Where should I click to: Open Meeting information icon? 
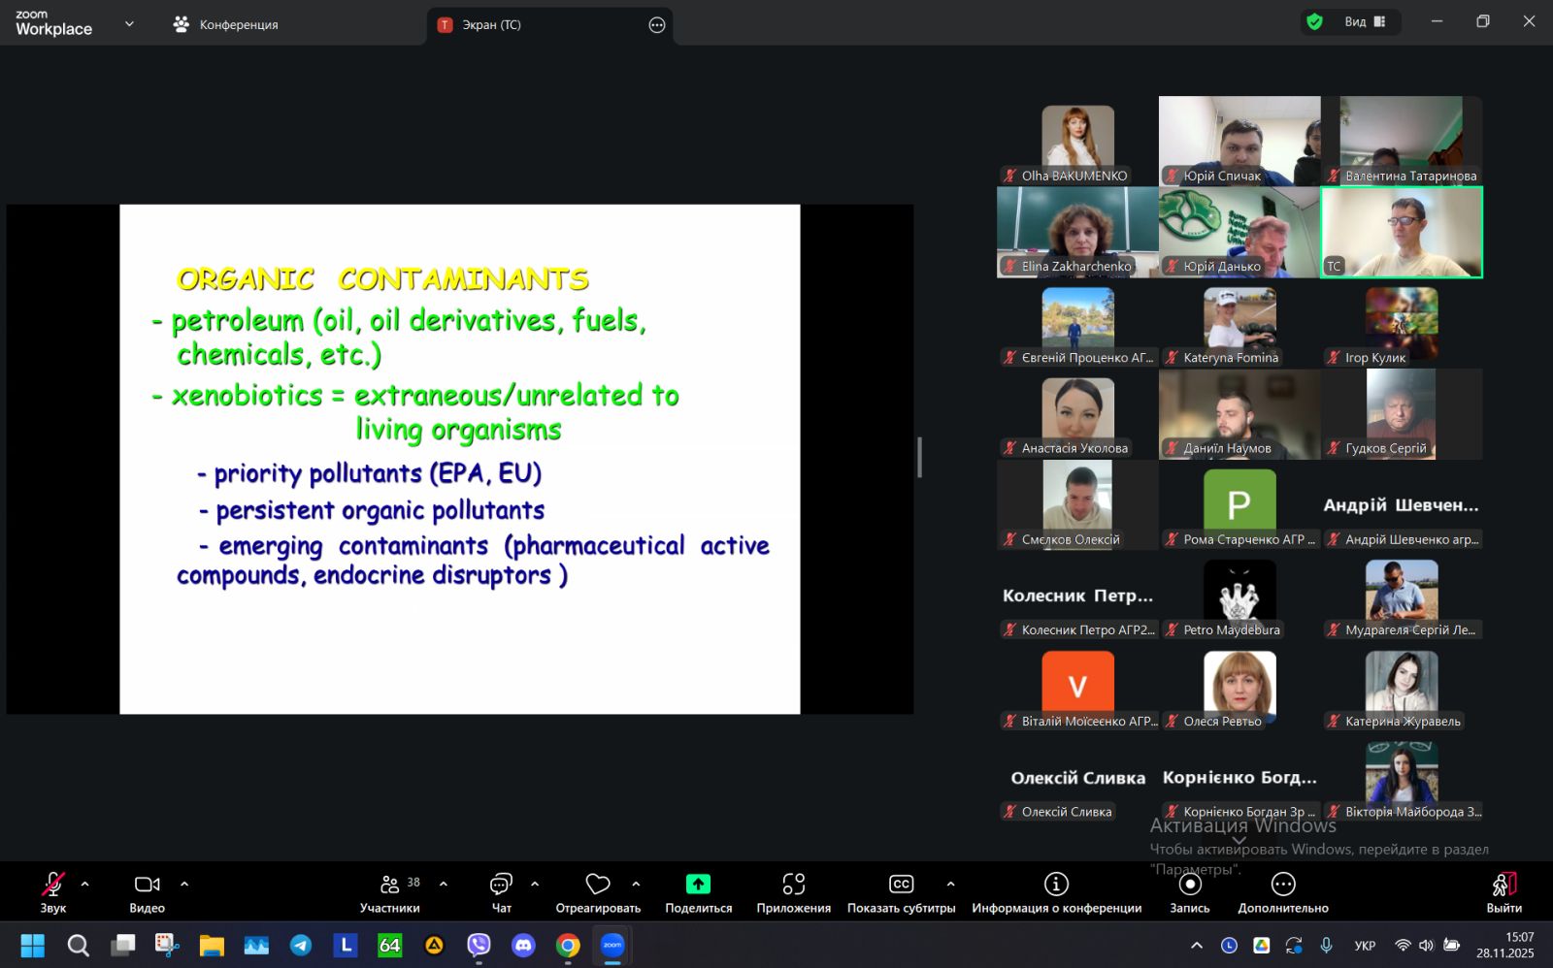pos(1056,885)
